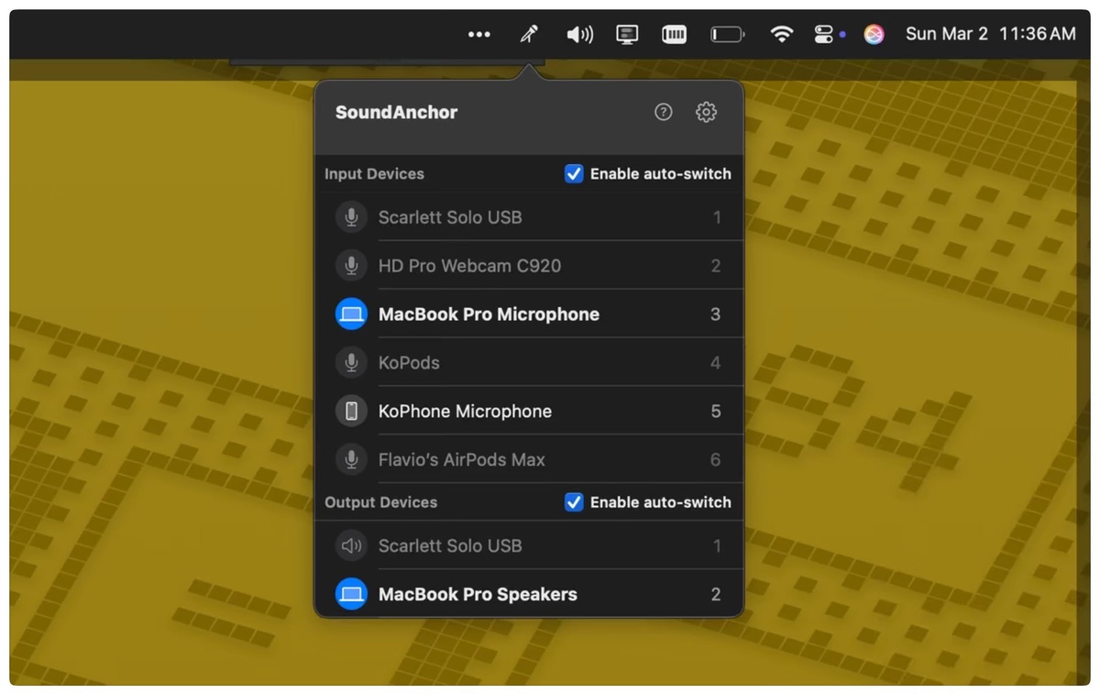Select MacBook Pro Microphone input name
This screenshot has width=1100, height=694.
pos(489,314)
